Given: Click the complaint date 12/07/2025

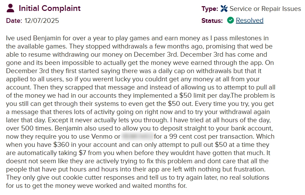Looking at the screenshot, I should click(41, 20).
